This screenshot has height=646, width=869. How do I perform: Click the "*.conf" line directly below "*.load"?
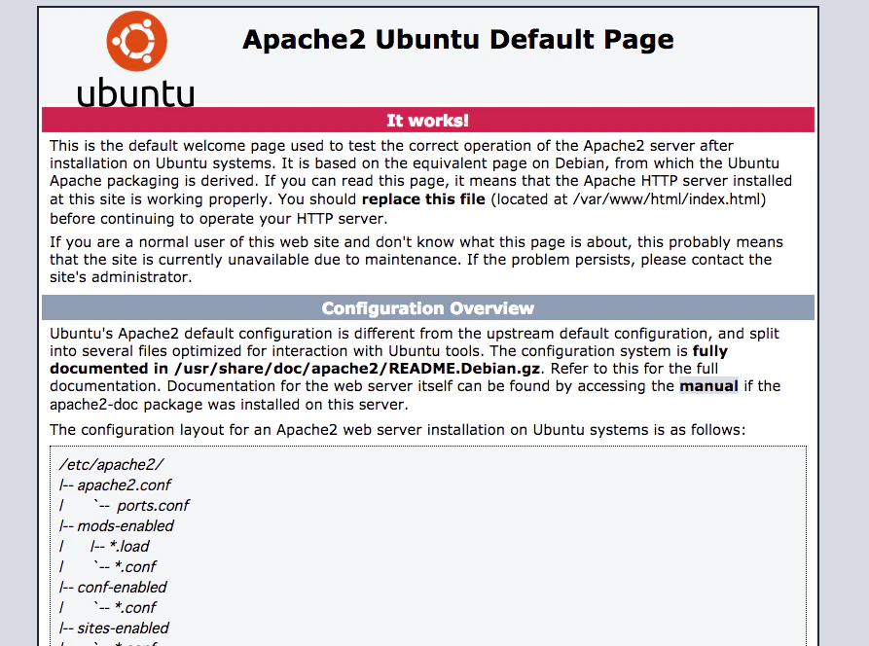135,567
